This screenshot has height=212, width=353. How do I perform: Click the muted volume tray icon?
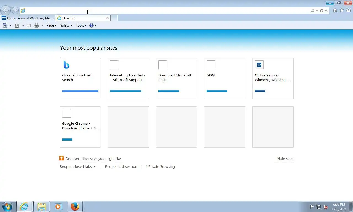click(325, 207)
